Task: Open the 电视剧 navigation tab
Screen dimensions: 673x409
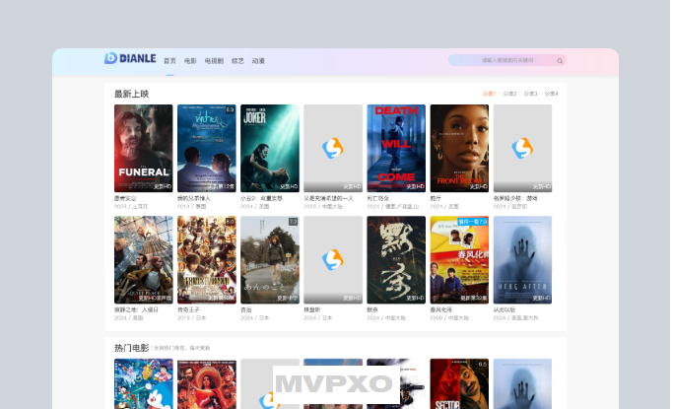Action: coord(214,61)
